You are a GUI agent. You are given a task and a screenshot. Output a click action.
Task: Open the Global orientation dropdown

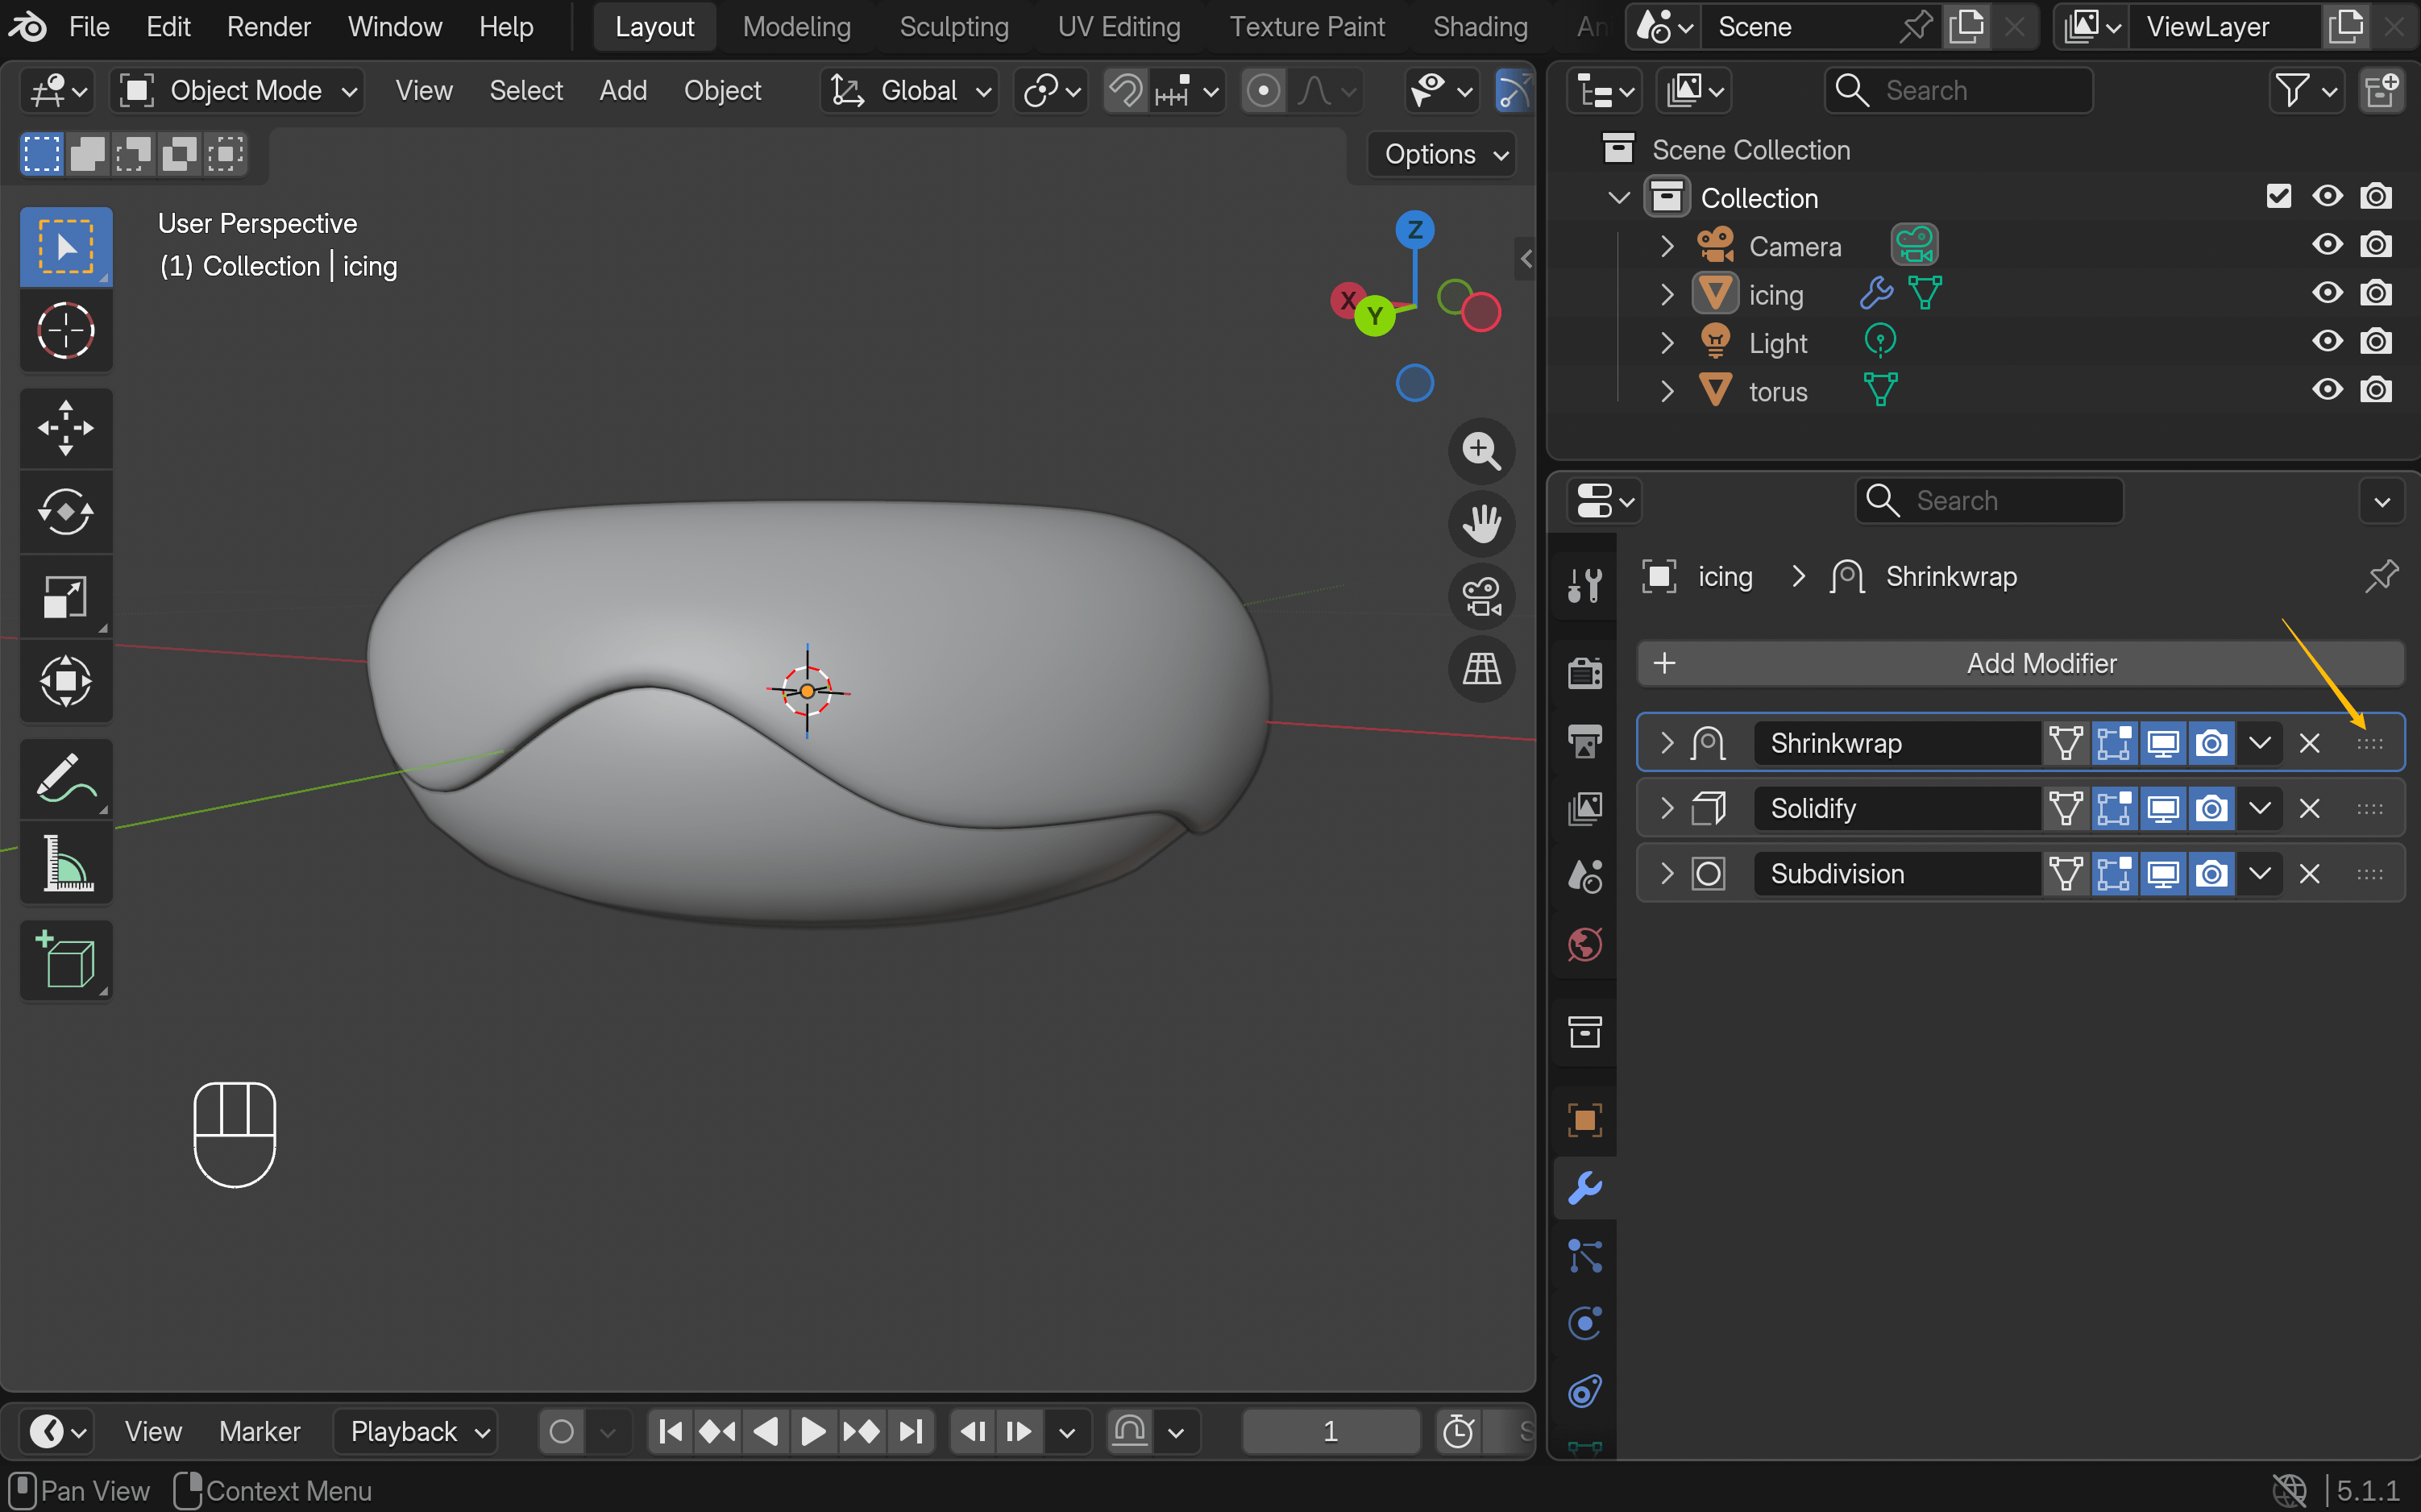click(x=909, y=91)
